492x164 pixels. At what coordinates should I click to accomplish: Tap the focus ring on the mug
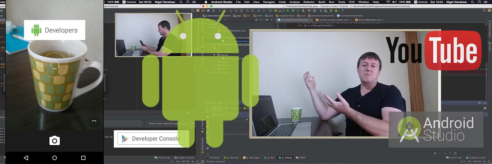[x=54, y=65]
